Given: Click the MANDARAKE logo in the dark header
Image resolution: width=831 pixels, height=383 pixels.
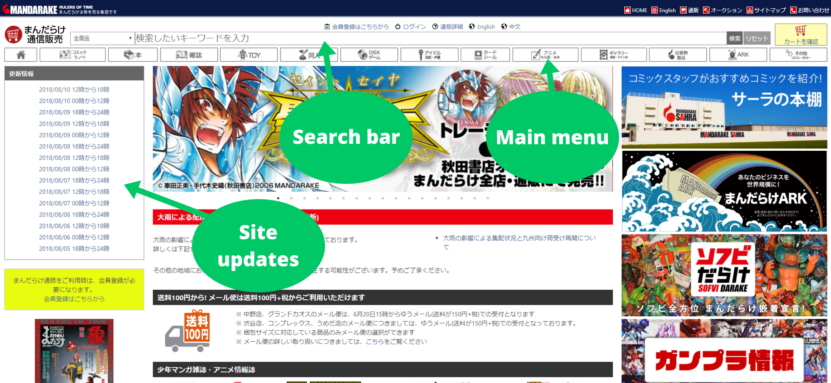Looking at the screenshot, I should (x=30, y=9).
